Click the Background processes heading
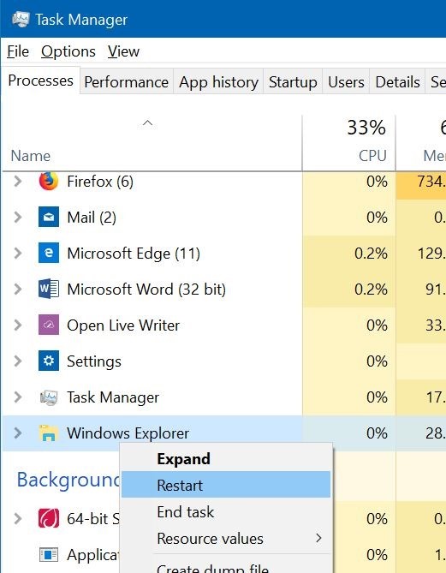The width and height of the screenshot is (446, 573). point(68,480)
